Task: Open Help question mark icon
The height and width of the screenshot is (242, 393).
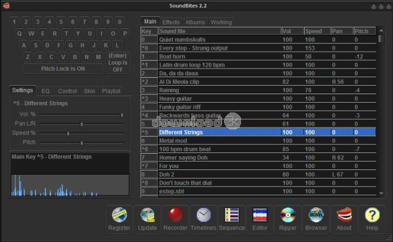Action: coord(372,215)
